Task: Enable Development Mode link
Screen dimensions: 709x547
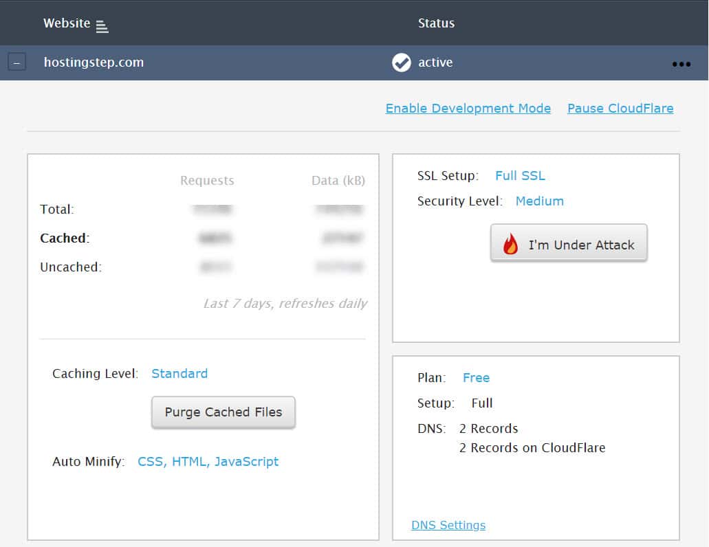Action: (x=468, y=109)
